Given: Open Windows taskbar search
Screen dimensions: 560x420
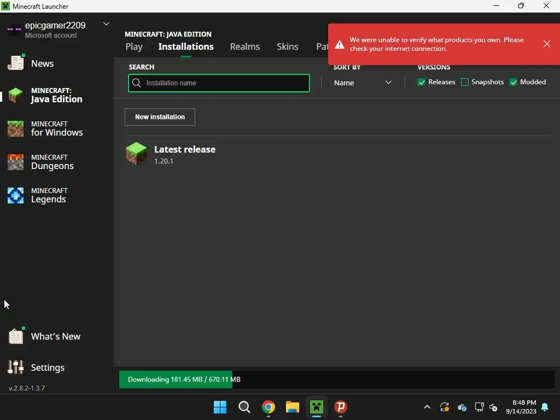Looking at the screenshot, I should pos(244,407).
